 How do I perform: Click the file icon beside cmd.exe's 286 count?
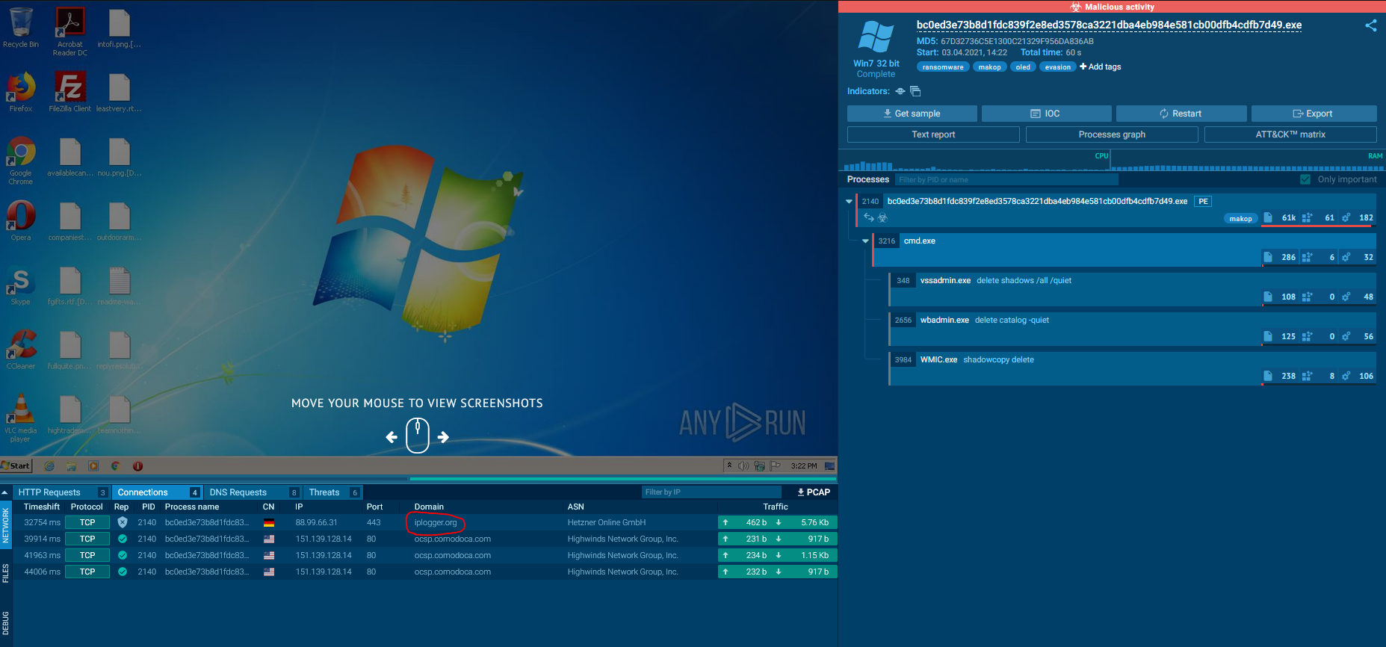[x=1268, y=257]
